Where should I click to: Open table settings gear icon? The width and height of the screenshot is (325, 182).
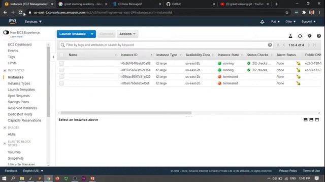click(309, 36)
